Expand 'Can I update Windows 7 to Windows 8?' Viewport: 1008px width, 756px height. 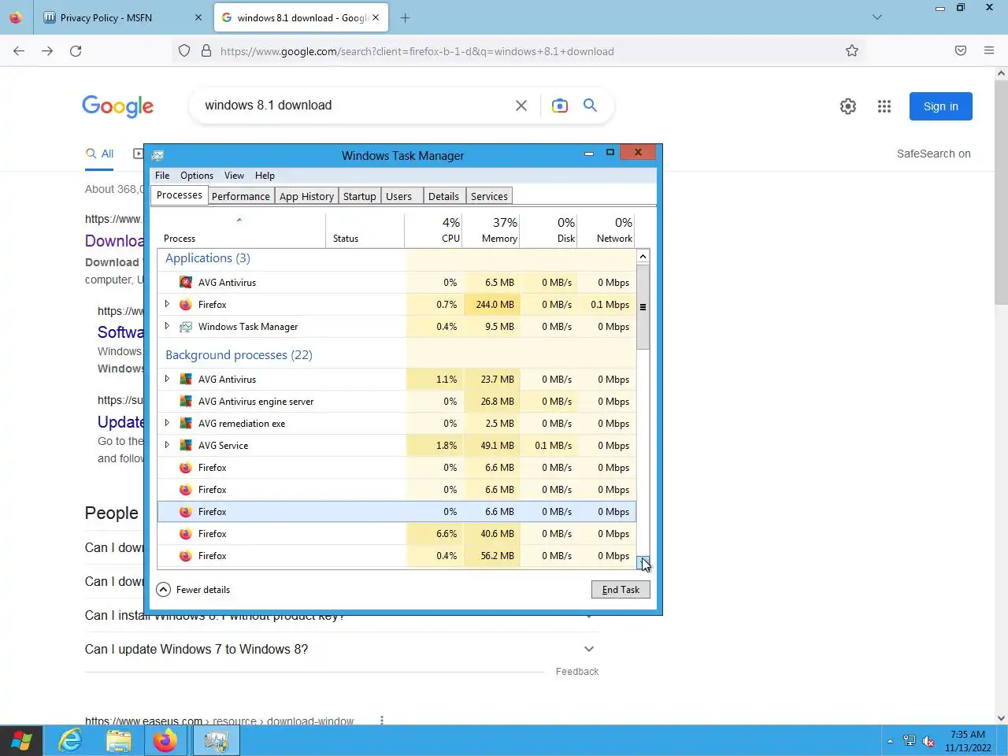pos(342,649)
